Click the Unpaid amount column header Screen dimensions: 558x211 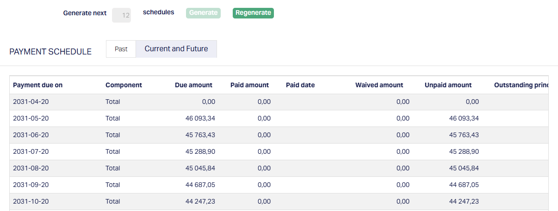[448, 85]
